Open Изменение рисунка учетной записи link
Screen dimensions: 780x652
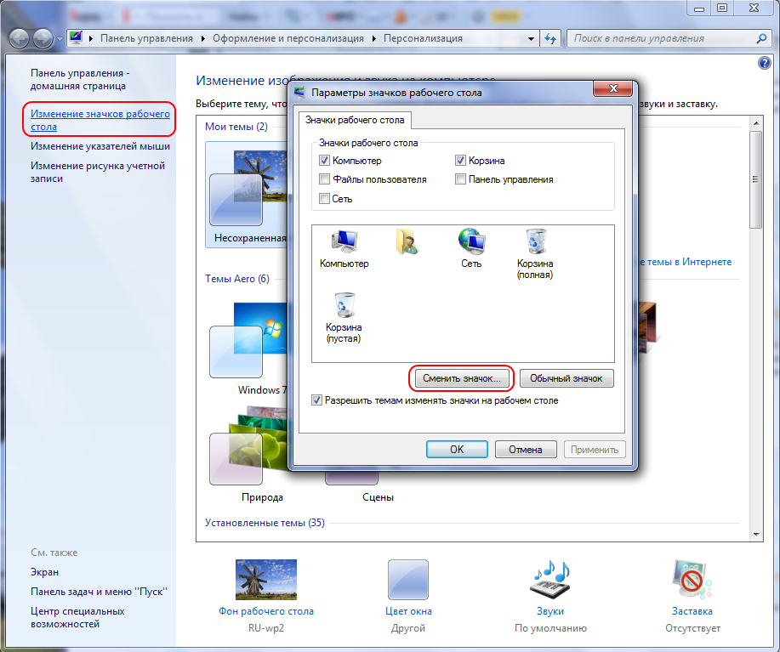pyautogui.click(x=98, y=172)
